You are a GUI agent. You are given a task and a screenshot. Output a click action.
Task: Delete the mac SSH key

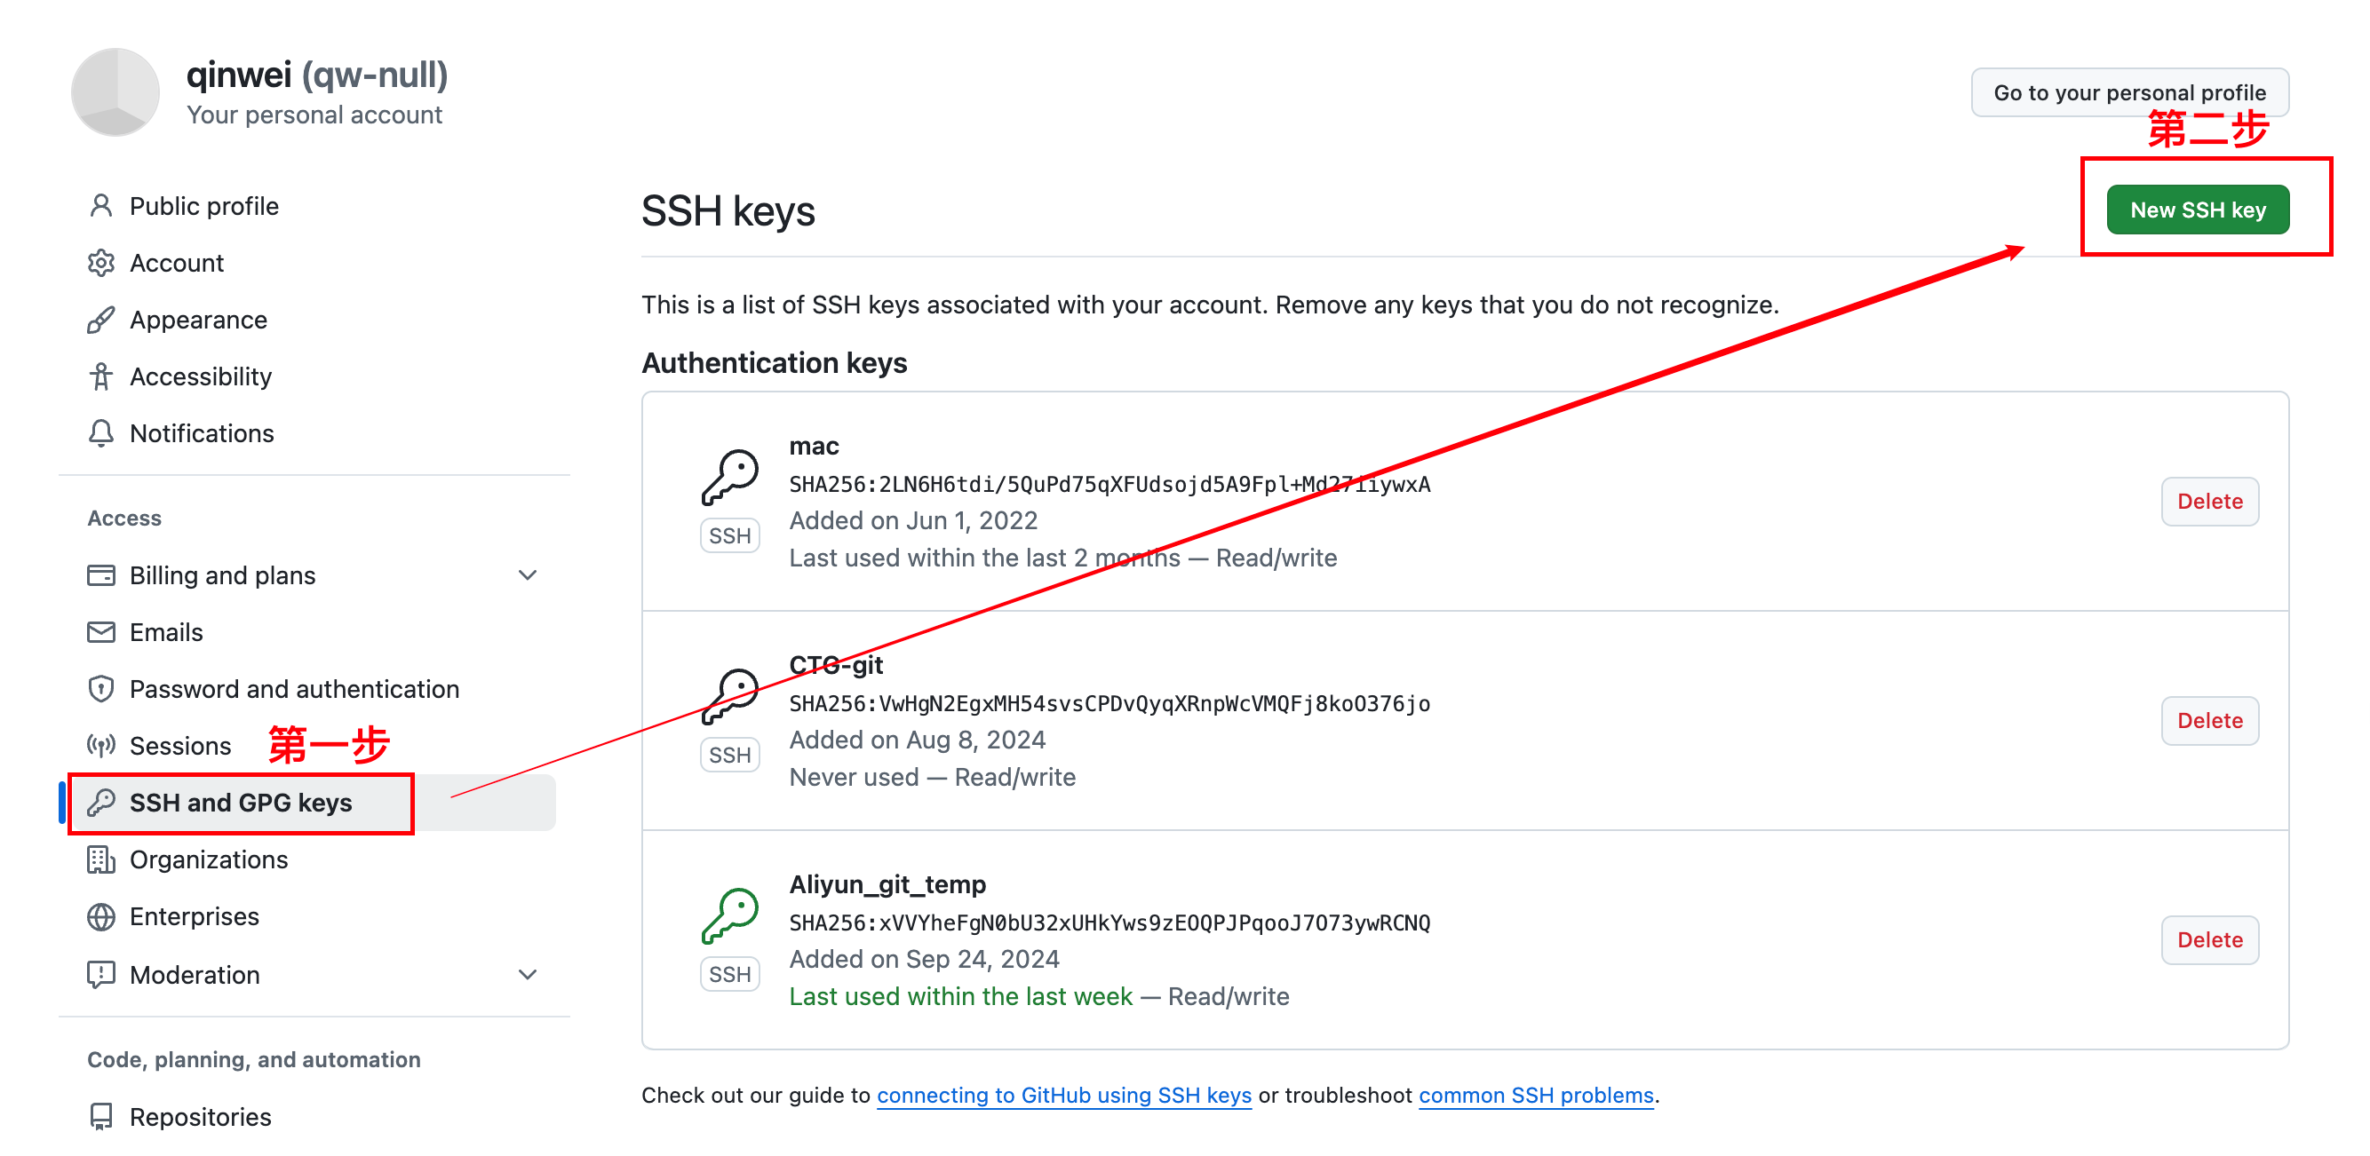[x=2209, y=502]
